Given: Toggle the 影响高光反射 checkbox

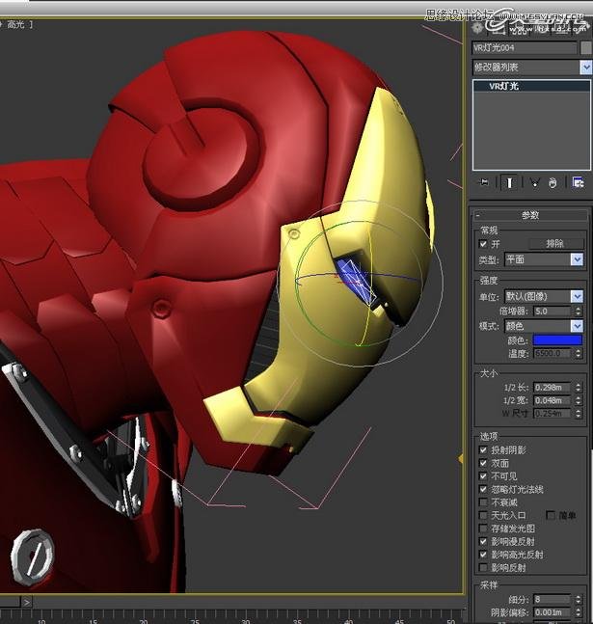Looking at the screenshot, I should (x=483, y=555).
